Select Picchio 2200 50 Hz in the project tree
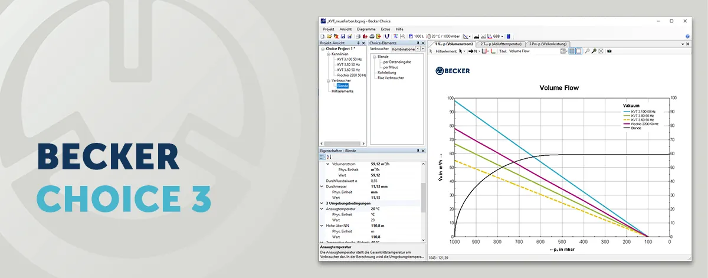Image resolution: width=708 pixels, height=278 pixels. click(x=352, y=76)
